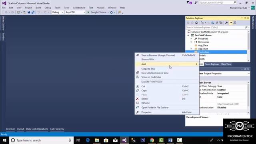
Task: Click the Solution Explorer View Class Diagram icon
Action: [235, 23]
